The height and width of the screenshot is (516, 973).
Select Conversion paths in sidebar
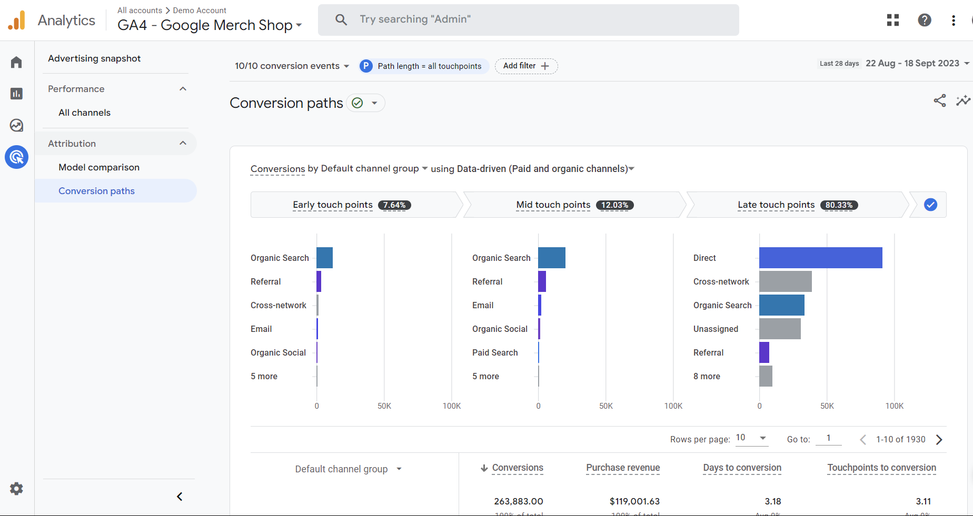116,191
